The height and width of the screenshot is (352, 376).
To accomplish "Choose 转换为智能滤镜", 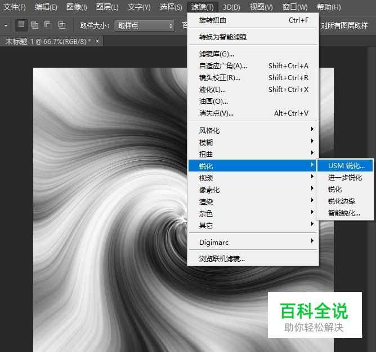I will 253,37.
